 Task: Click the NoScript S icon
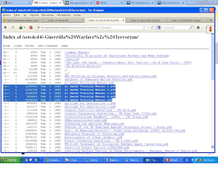point(31,28)
